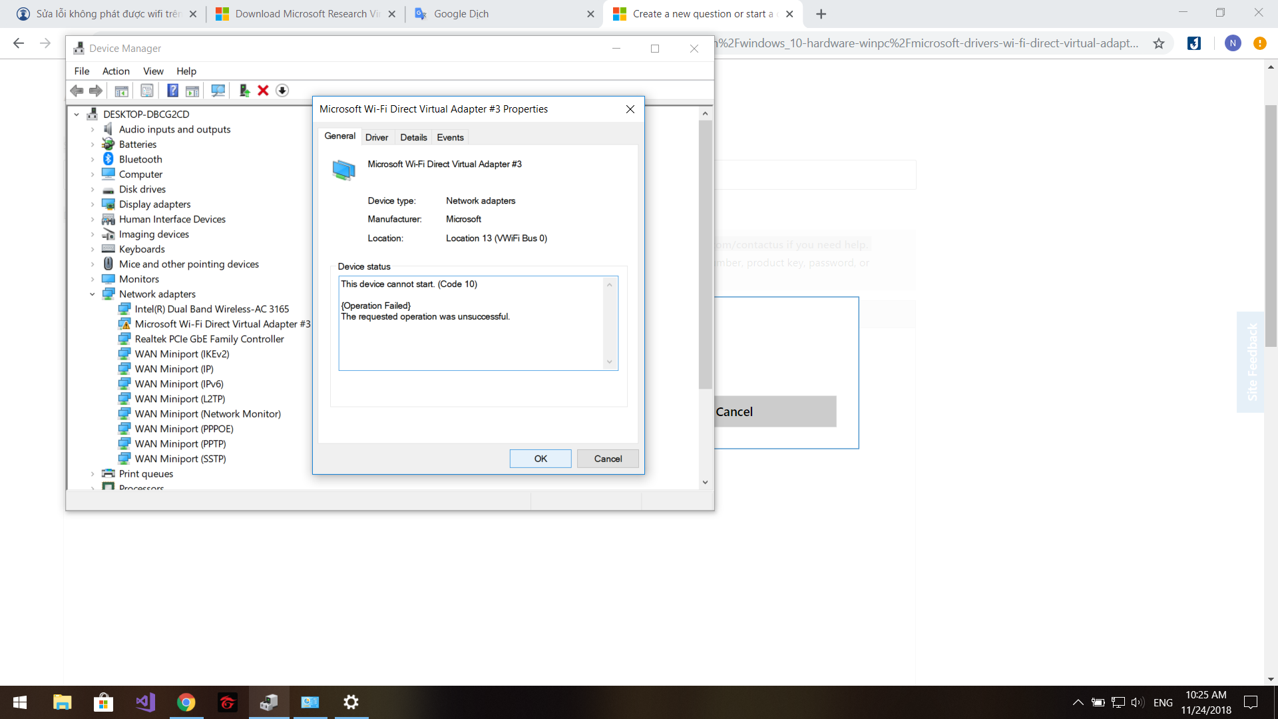Click Scan for hardware changes icon
The image size is (1278, 719).
[218, 91]
